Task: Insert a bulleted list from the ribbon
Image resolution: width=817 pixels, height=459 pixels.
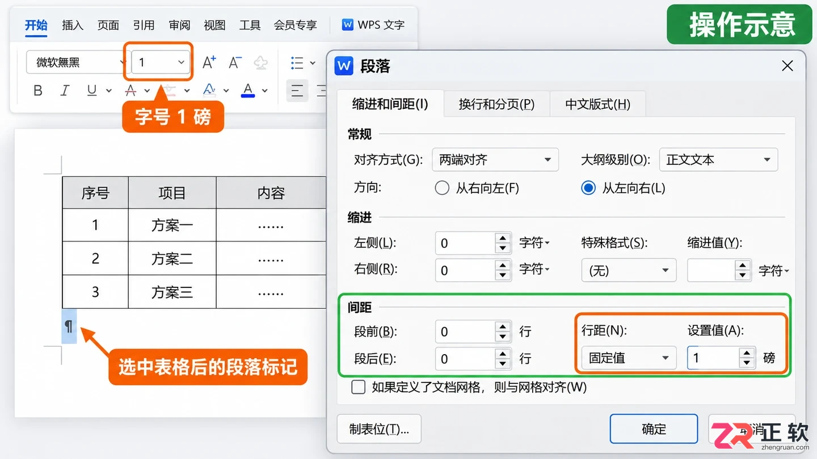Action: (297, 62)
